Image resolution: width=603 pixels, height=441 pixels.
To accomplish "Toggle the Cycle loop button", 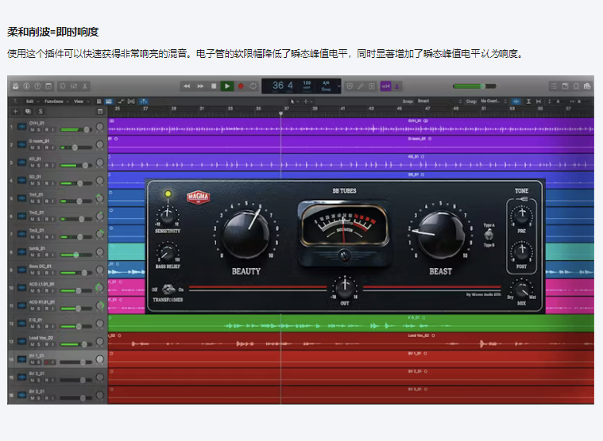I will pos(253,86).
